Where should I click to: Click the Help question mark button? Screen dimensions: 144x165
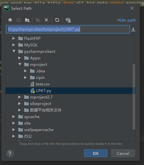point(10,153)
